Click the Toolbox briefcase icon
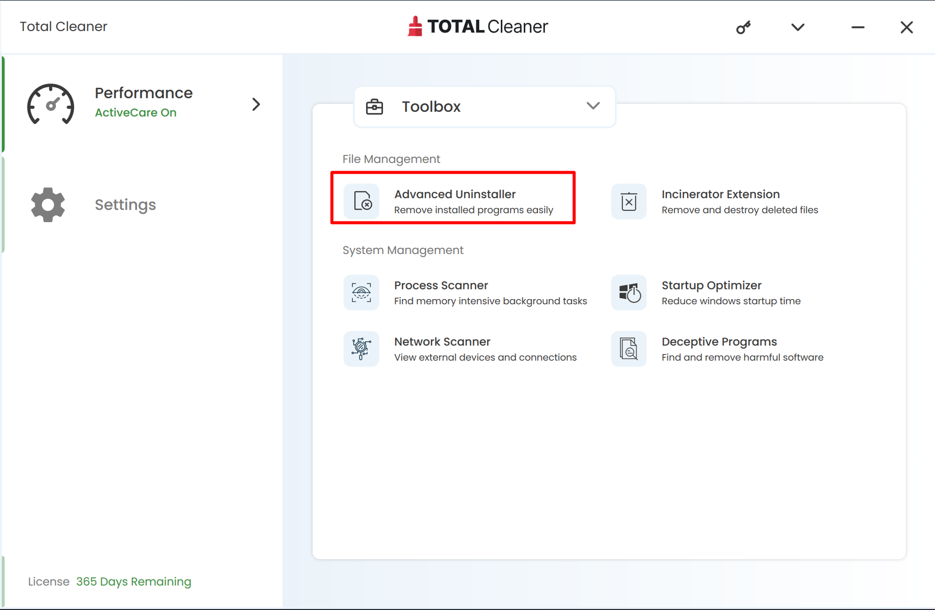 click(x=375, y=107)
